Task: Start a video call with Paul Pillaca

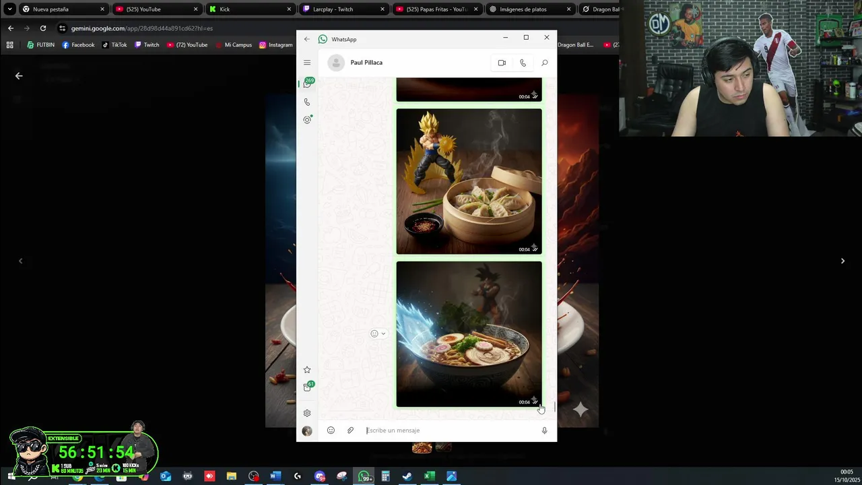Action: pyautogui.click(x=502, y=63)
